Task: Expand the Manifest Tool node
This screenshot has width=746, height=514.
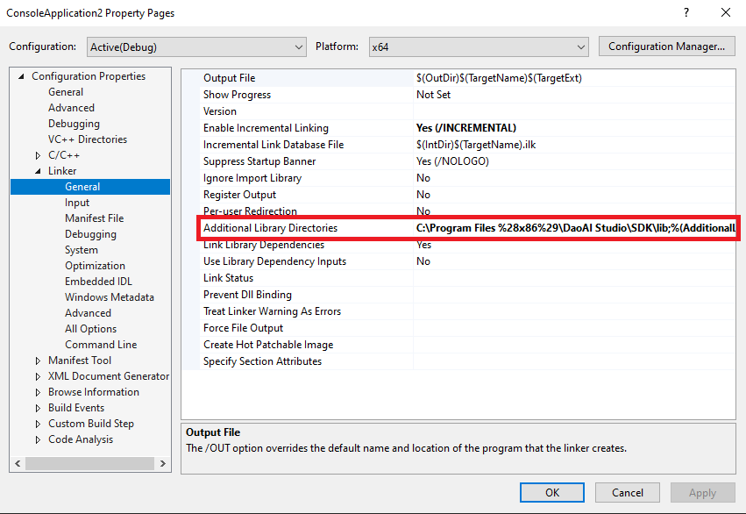Action: 38,361
